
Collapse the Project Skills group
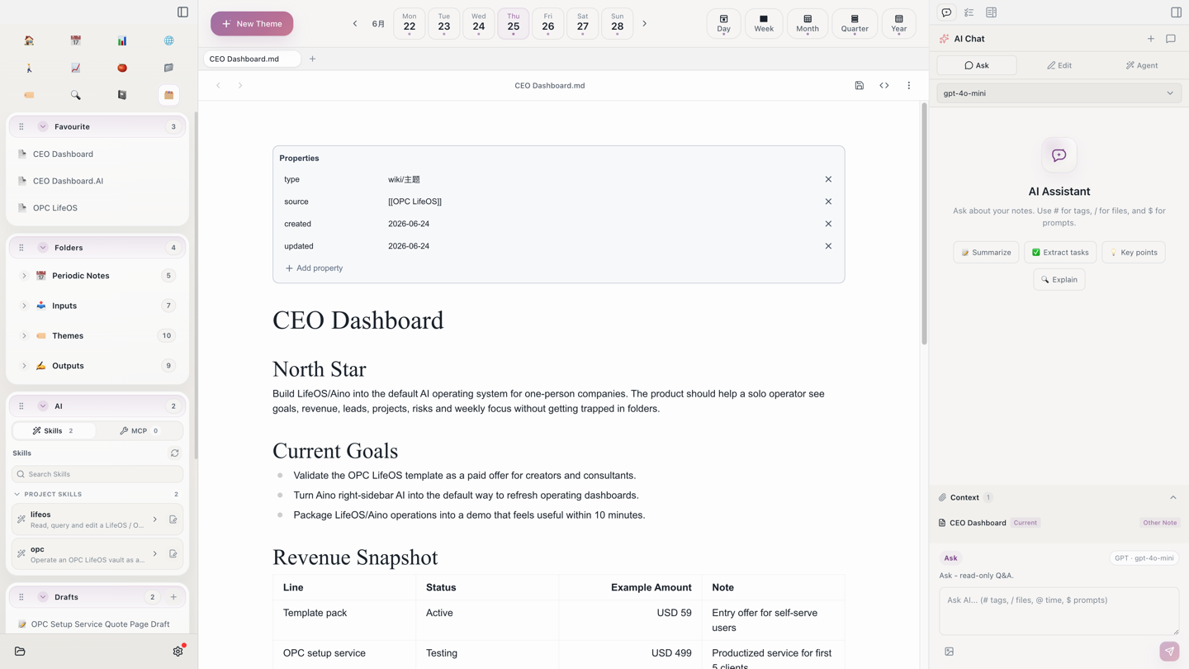coord(17,495)
